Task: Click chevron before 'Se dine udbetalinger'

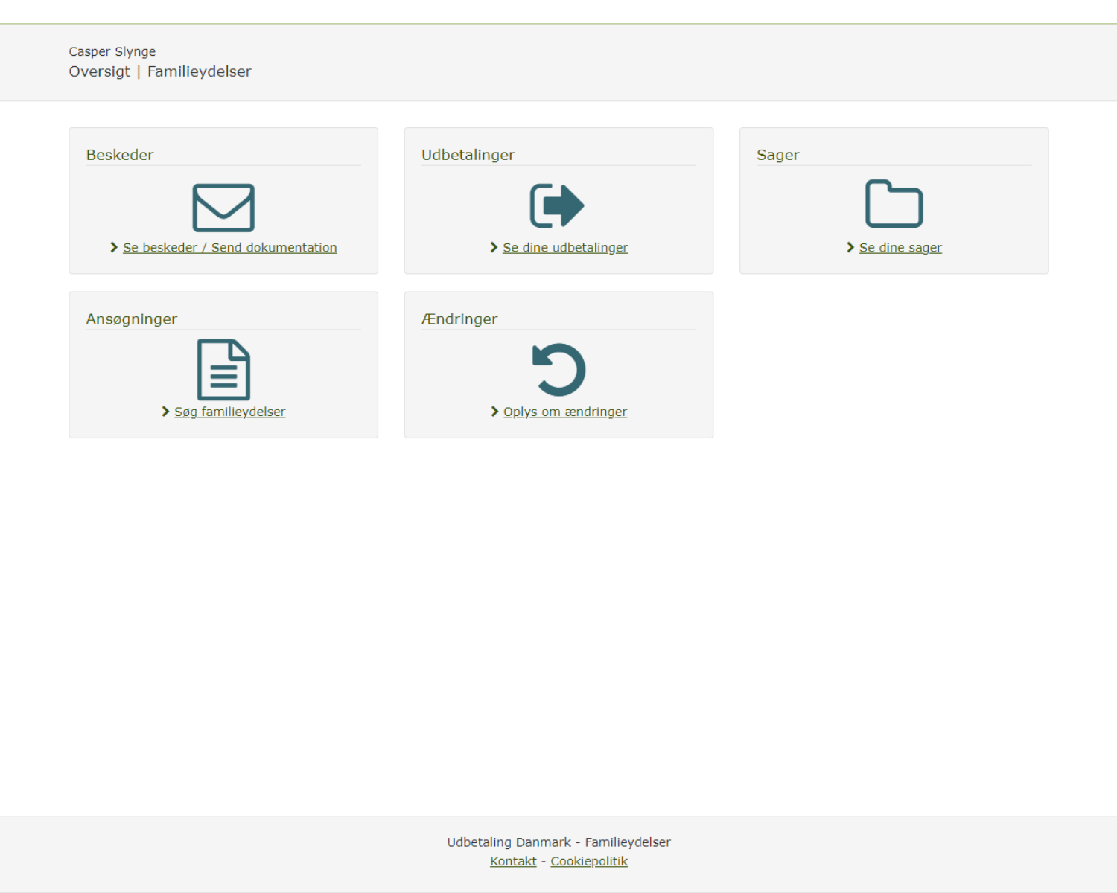Action: 494,247
